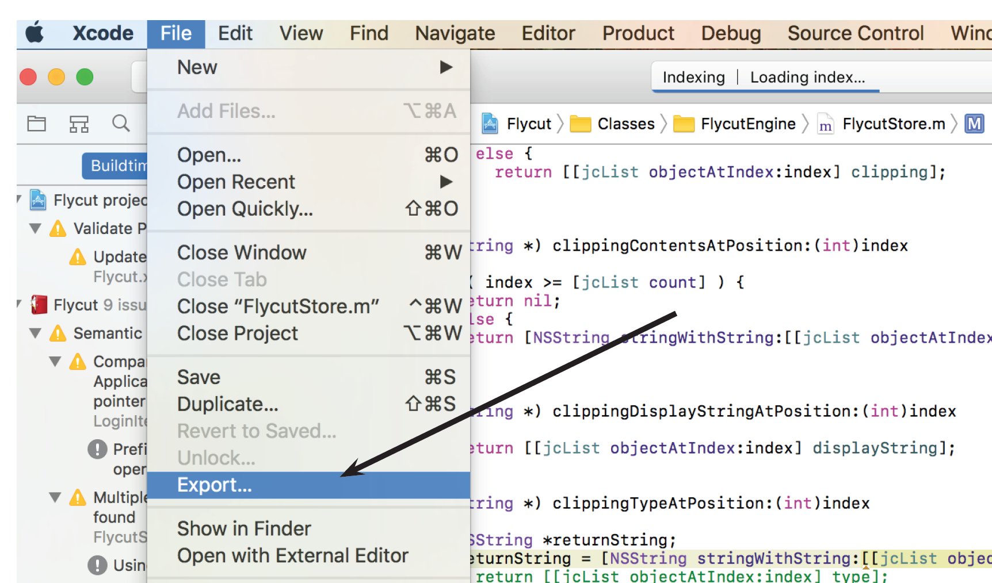Choose Open... from File menu
The height and width of the screenshot is (583, 992).
click(308, 155)
